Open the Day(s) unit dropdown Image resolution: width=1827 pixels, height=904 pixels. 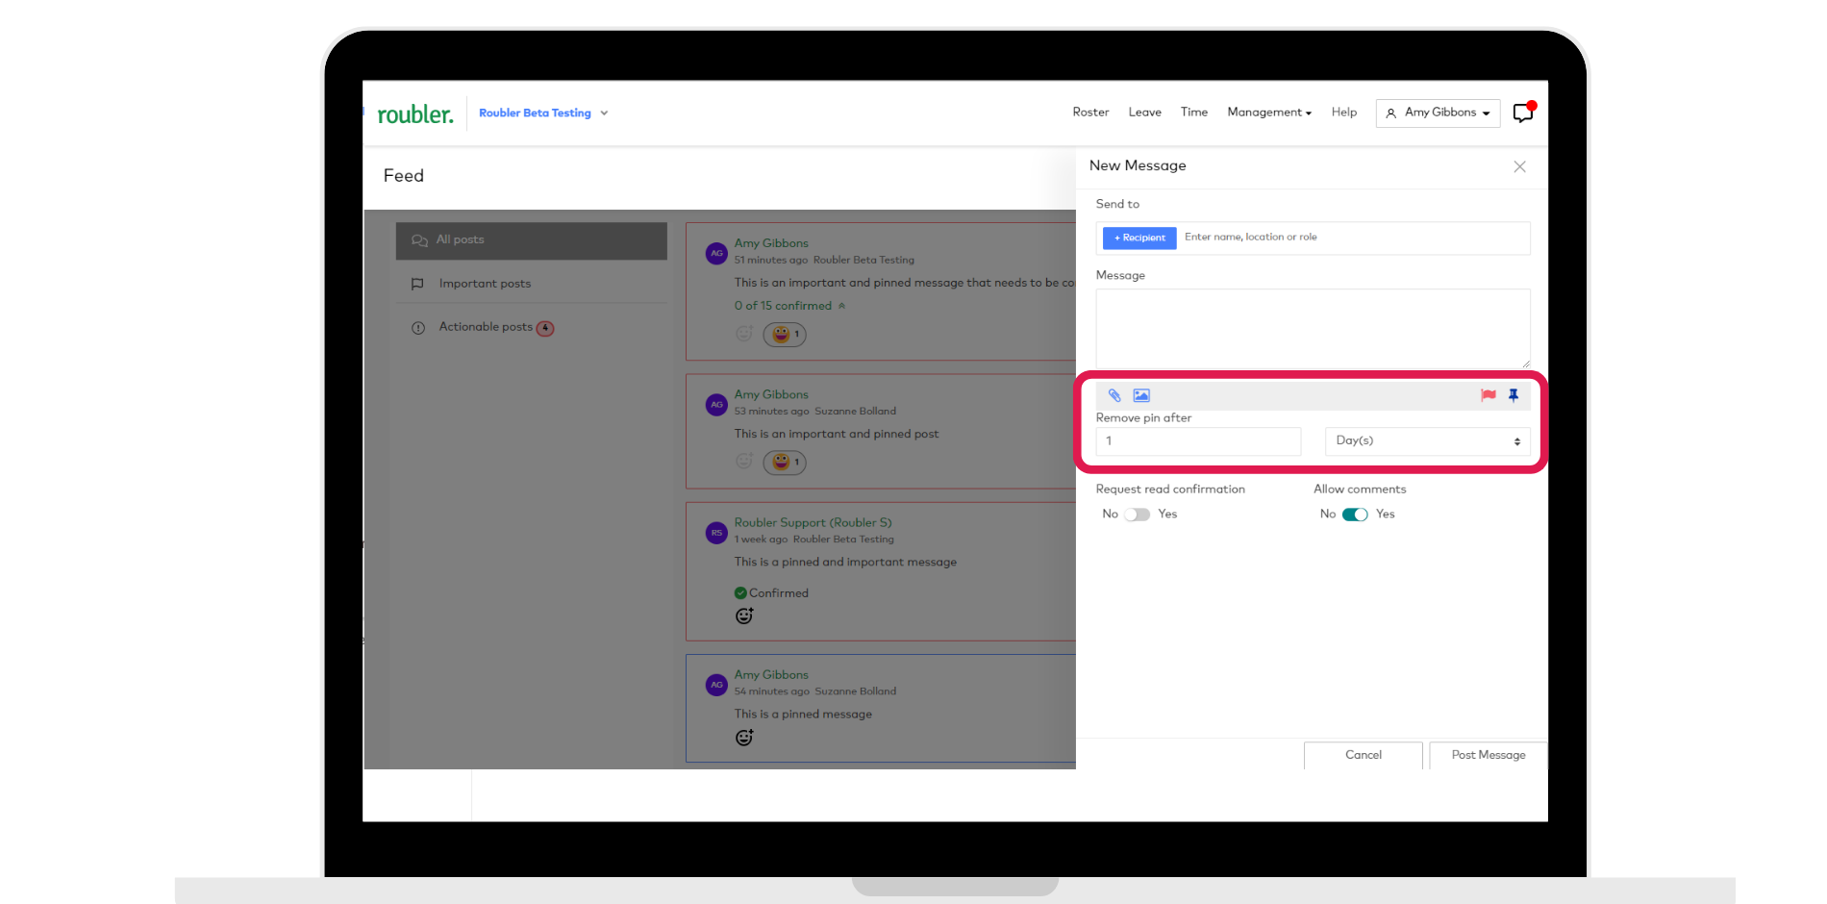(x=1428, y=441)
